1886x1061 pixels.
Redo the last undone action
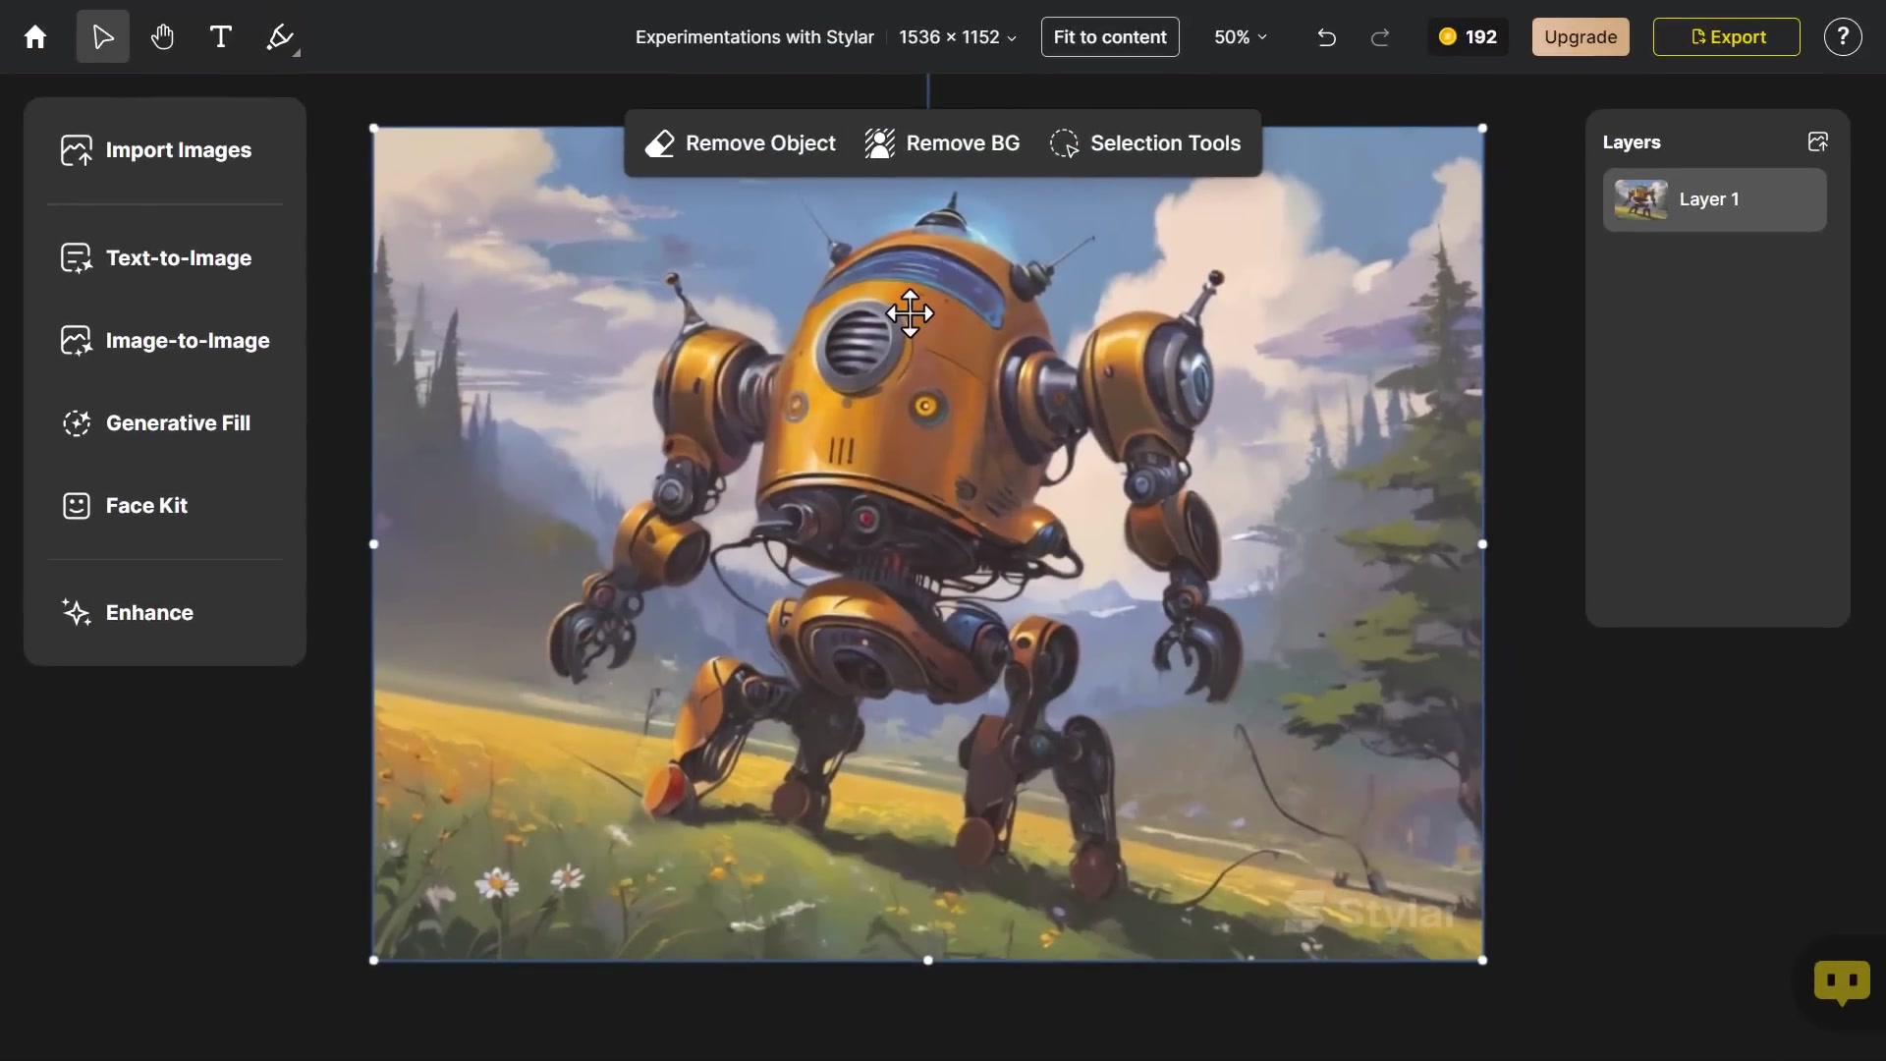pos(1380,37)
